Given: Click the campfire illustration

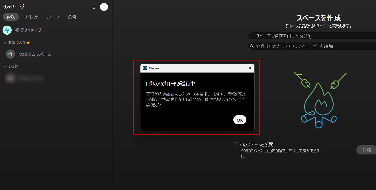Looking at the screenshot, I should pos(320,100).
